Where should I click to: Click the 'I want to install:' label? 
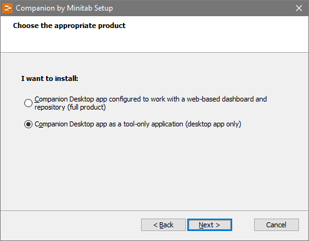(x=50, y=78)
